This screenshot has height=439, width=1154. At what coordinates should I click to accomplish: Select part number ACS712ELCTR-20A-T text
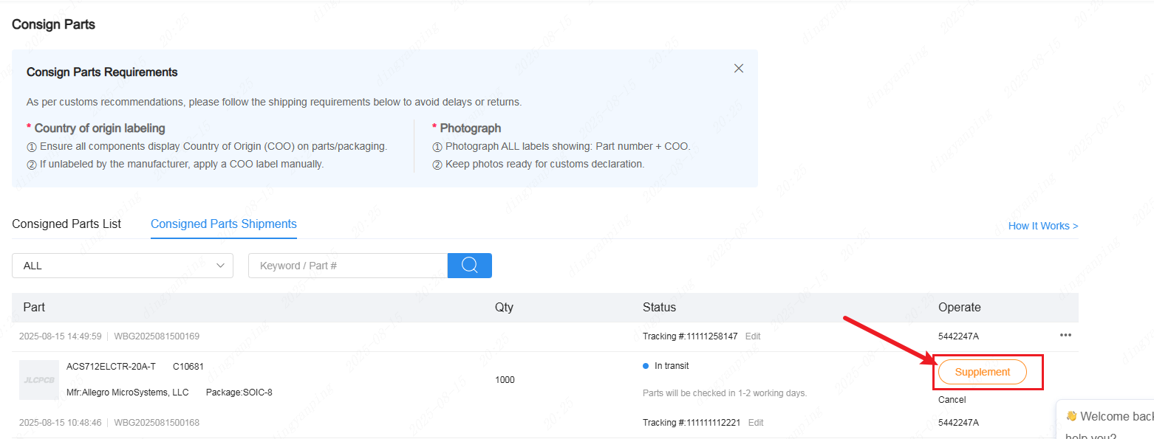pyautogui.click(x=111, y=366)
